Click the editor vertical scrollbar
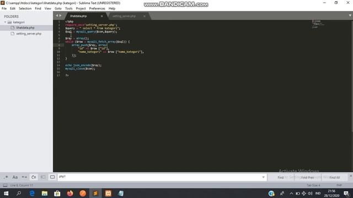Viewport: 353px width, 198px height. pos(352,76)
